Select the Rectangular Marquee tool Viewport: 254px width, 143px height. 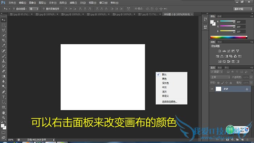point(4,25)
